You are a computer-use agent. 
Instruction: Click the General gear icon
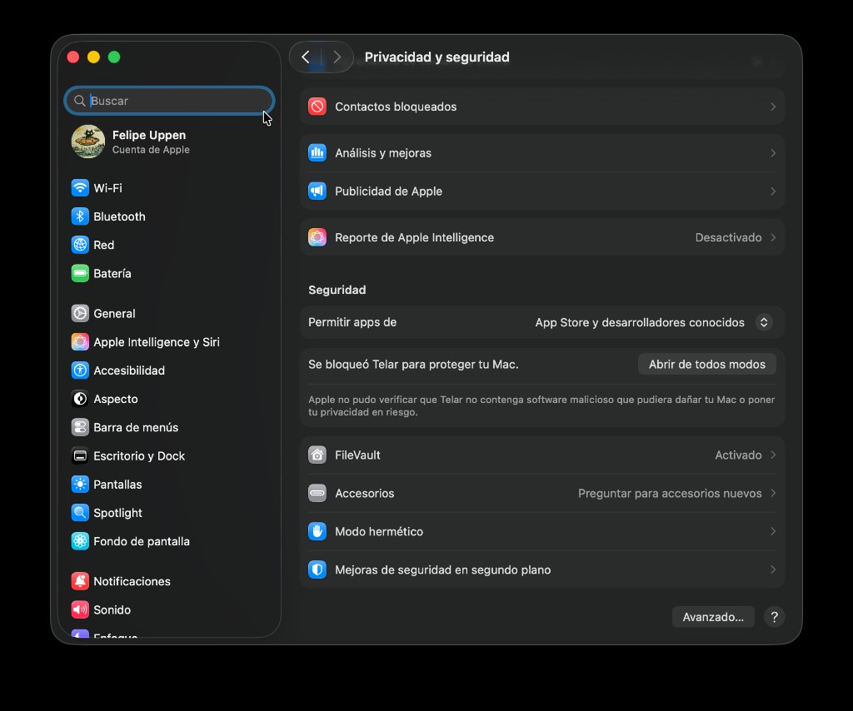coord(80,314)
